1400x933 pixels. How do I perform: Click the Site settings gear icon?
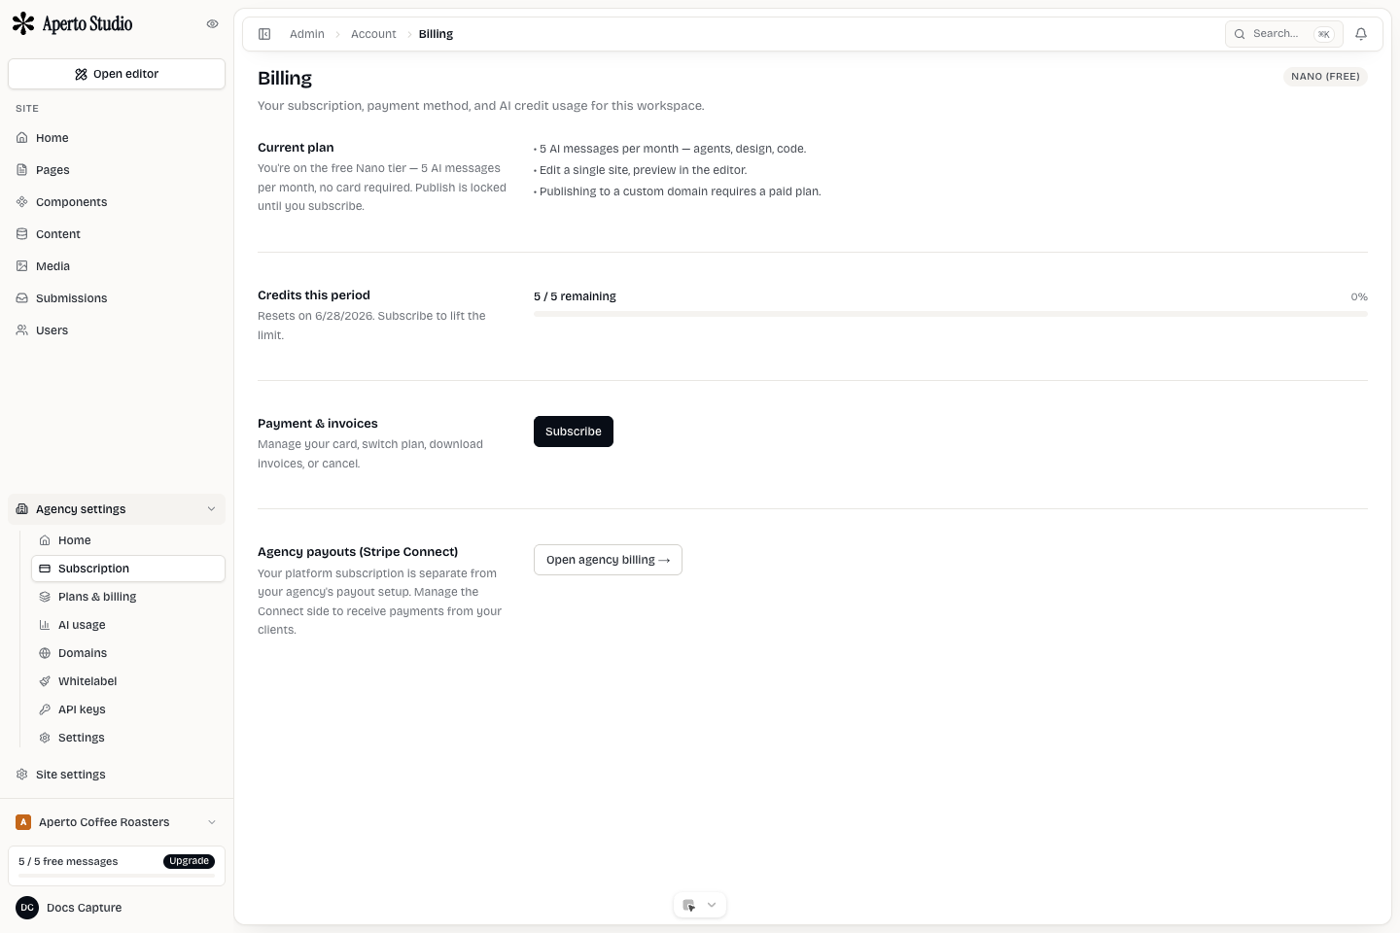pos(22,775)
